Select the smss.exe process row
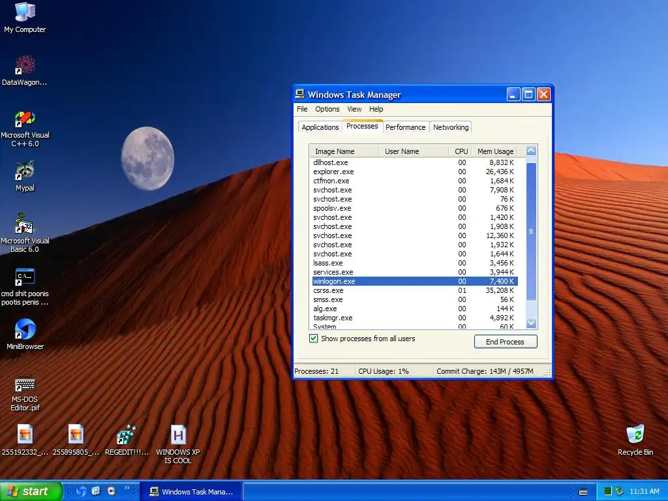Image resolution: width=668 pixels, height=501 pixels. [x=414, y=299]
